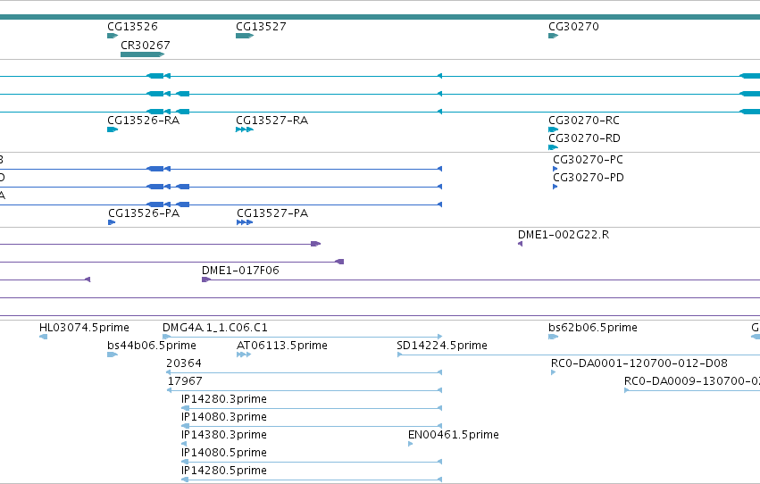The width and height of the screenshot is (760, 484).
Task: Select the IP14280.5prime EST label
Action: coord(223,471)
